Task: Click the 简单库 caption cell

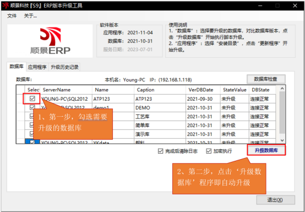Action: [160, 126]
